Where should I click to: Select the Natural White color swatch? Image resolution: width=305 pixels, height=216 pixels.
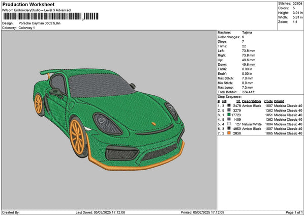click(x=229, y=124)
